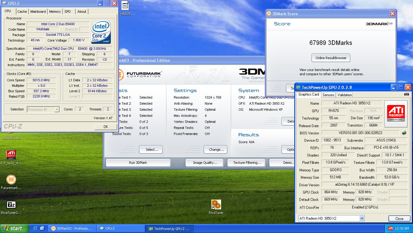
Task: Click the Demo... button in 3DMark03
Action: click(x=282, y=163)
